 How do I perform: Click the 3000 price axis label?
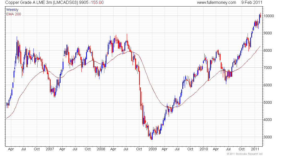(x=268, y=137)
